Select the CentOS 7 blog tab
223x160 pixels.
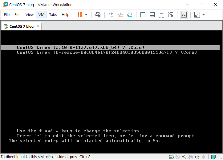pos(21,26)
